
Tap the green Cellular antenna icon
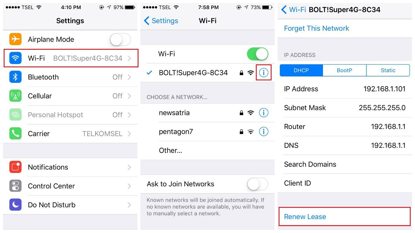tap(15, 96)
